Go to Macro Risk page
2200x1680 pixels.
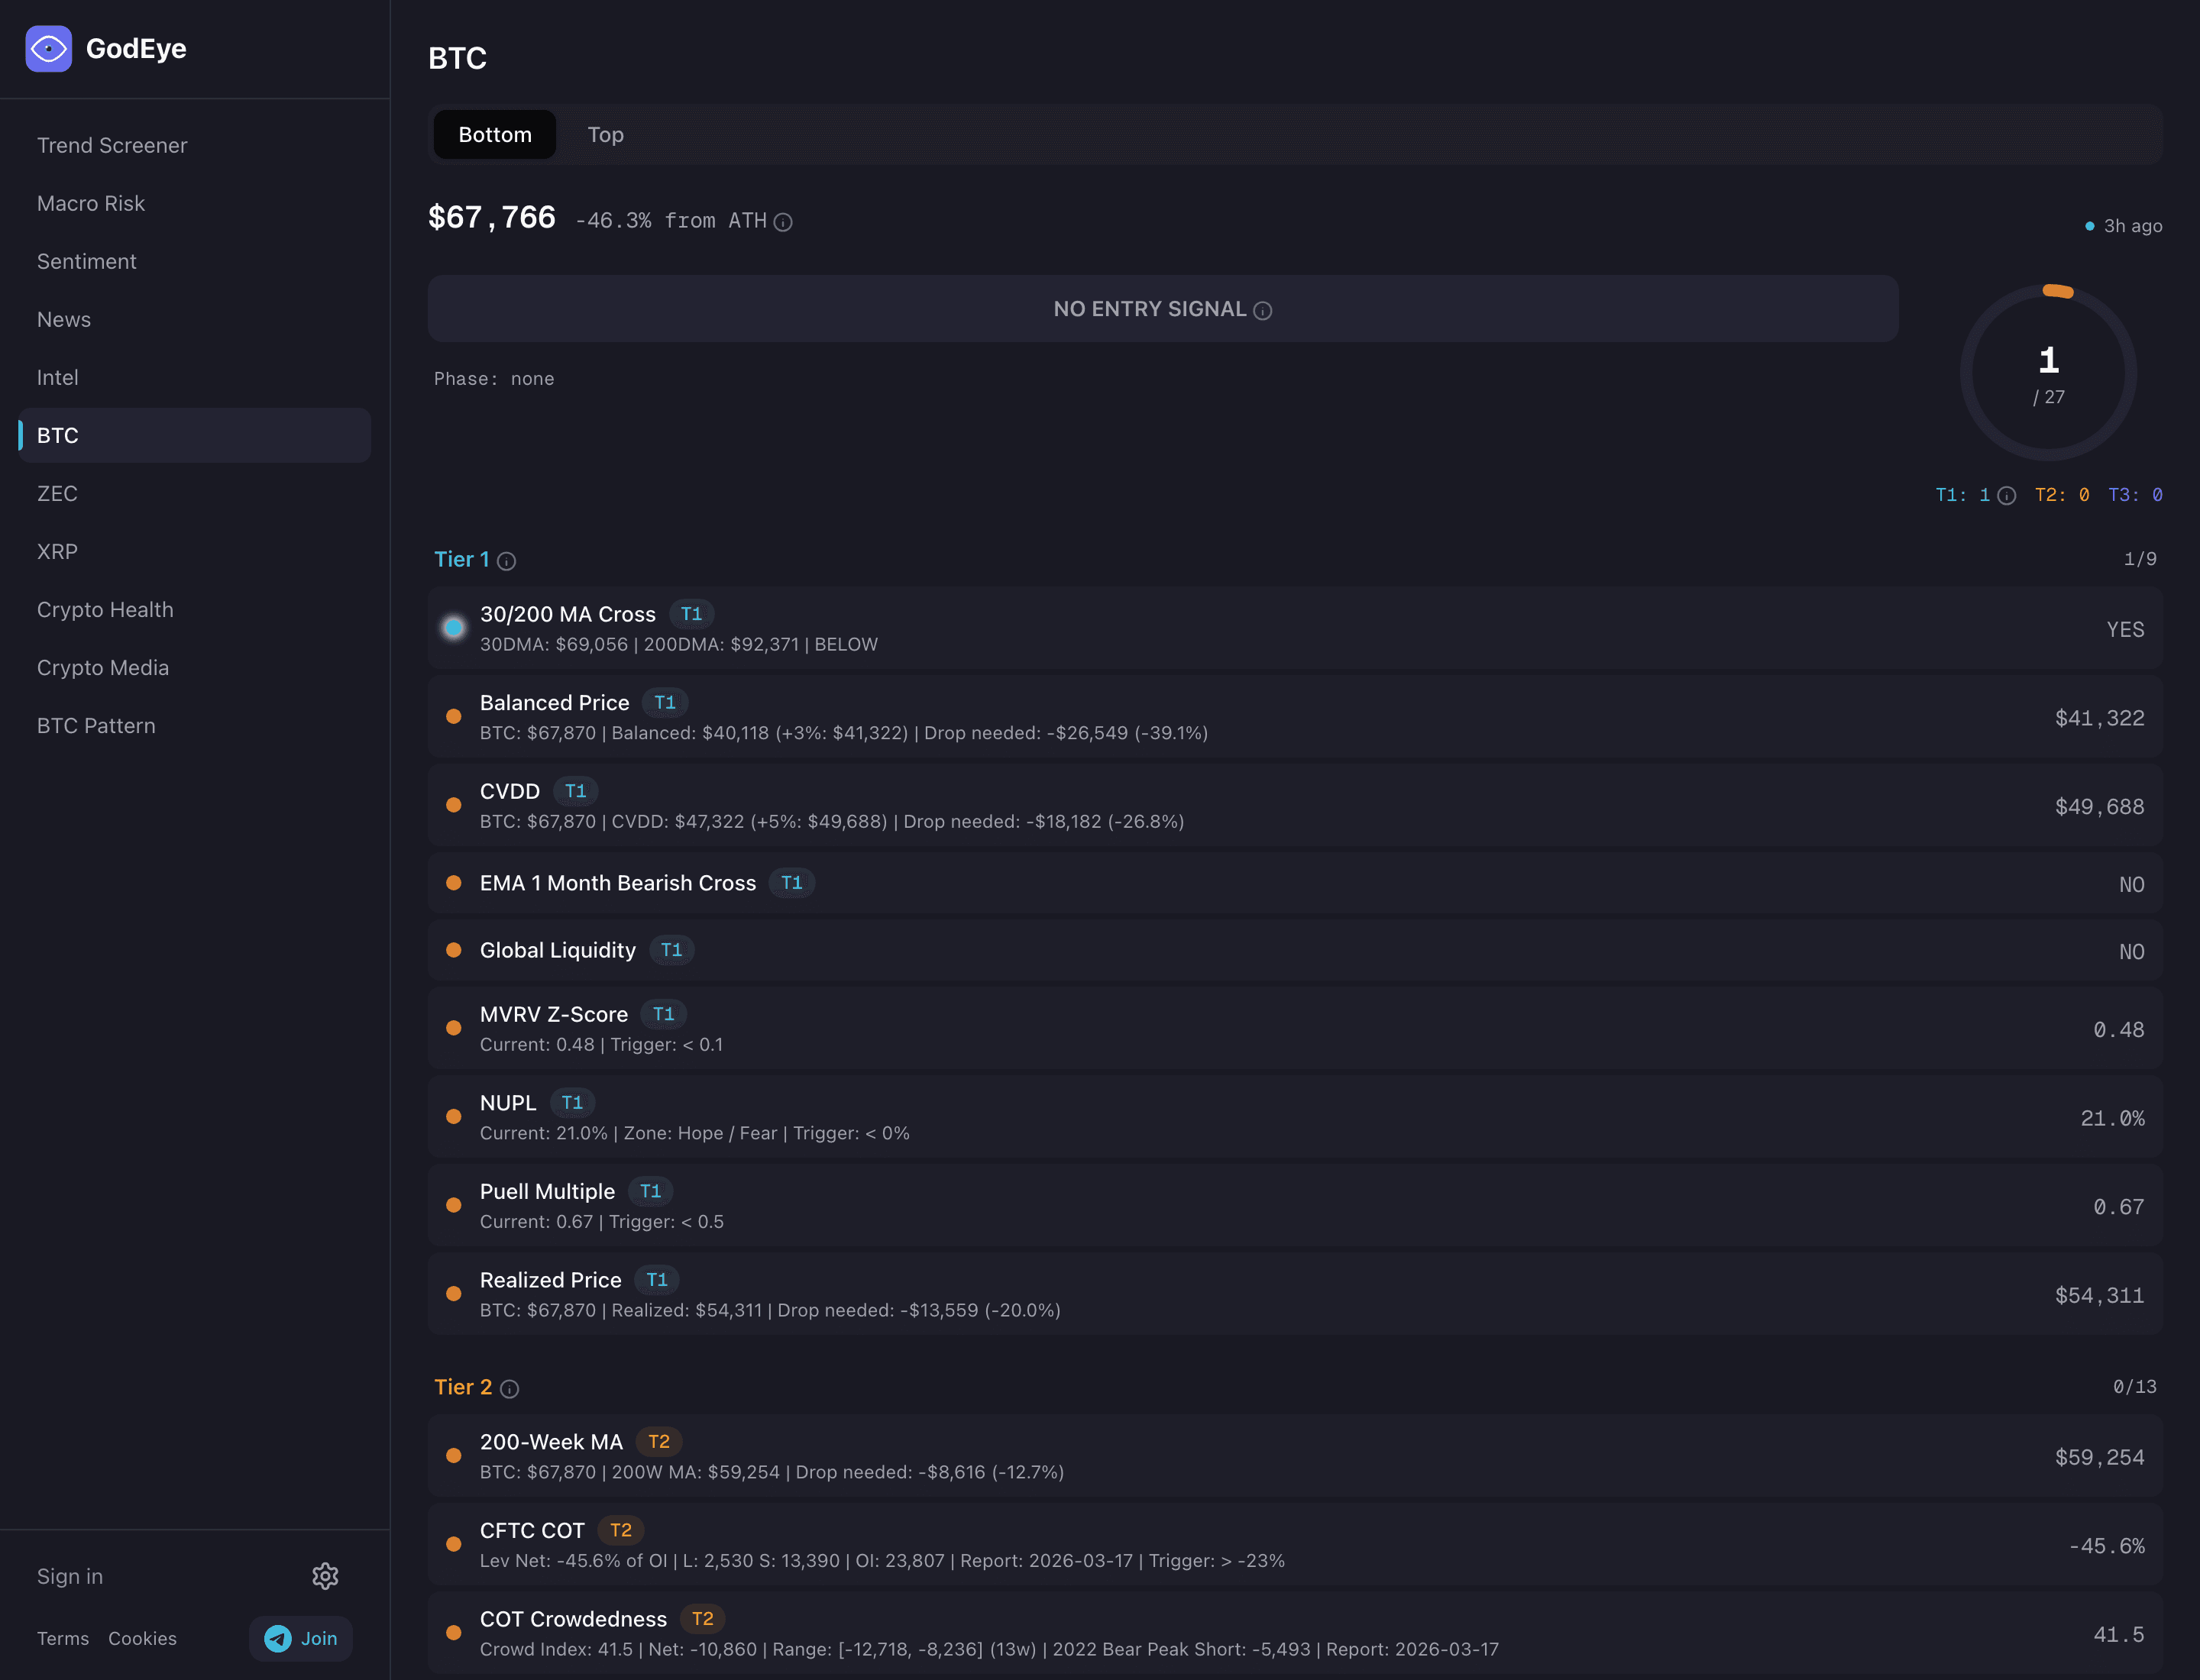point(91,203)
